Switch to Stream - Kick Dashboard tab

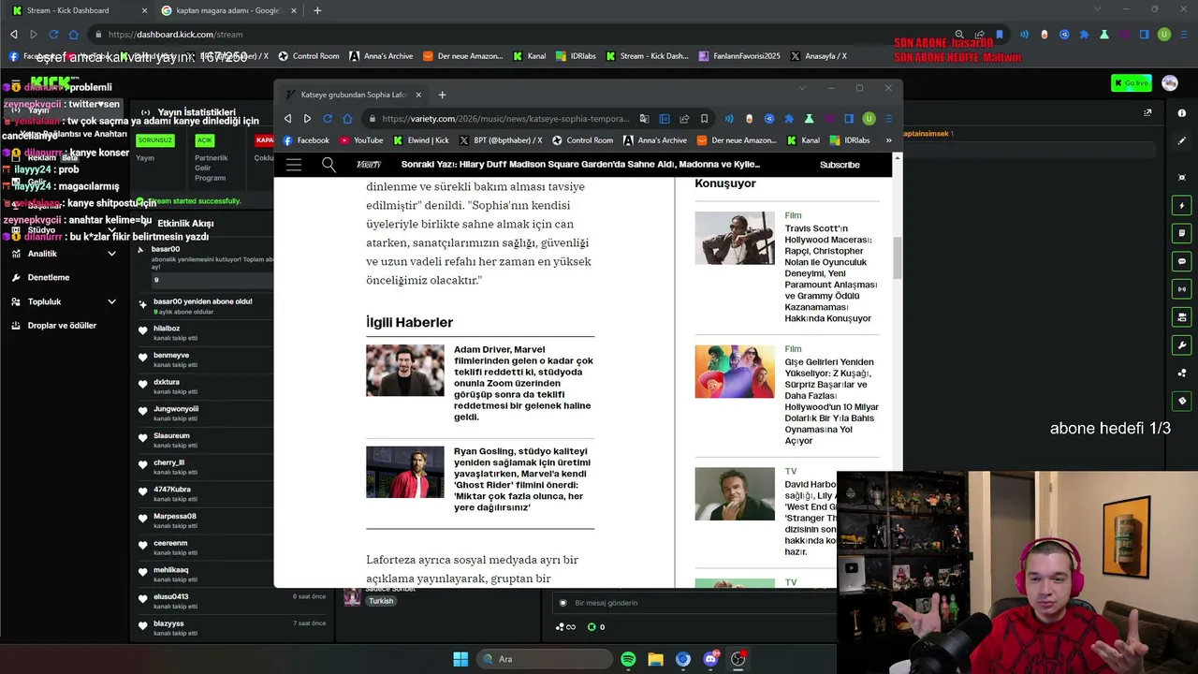[x=78, y=10]
